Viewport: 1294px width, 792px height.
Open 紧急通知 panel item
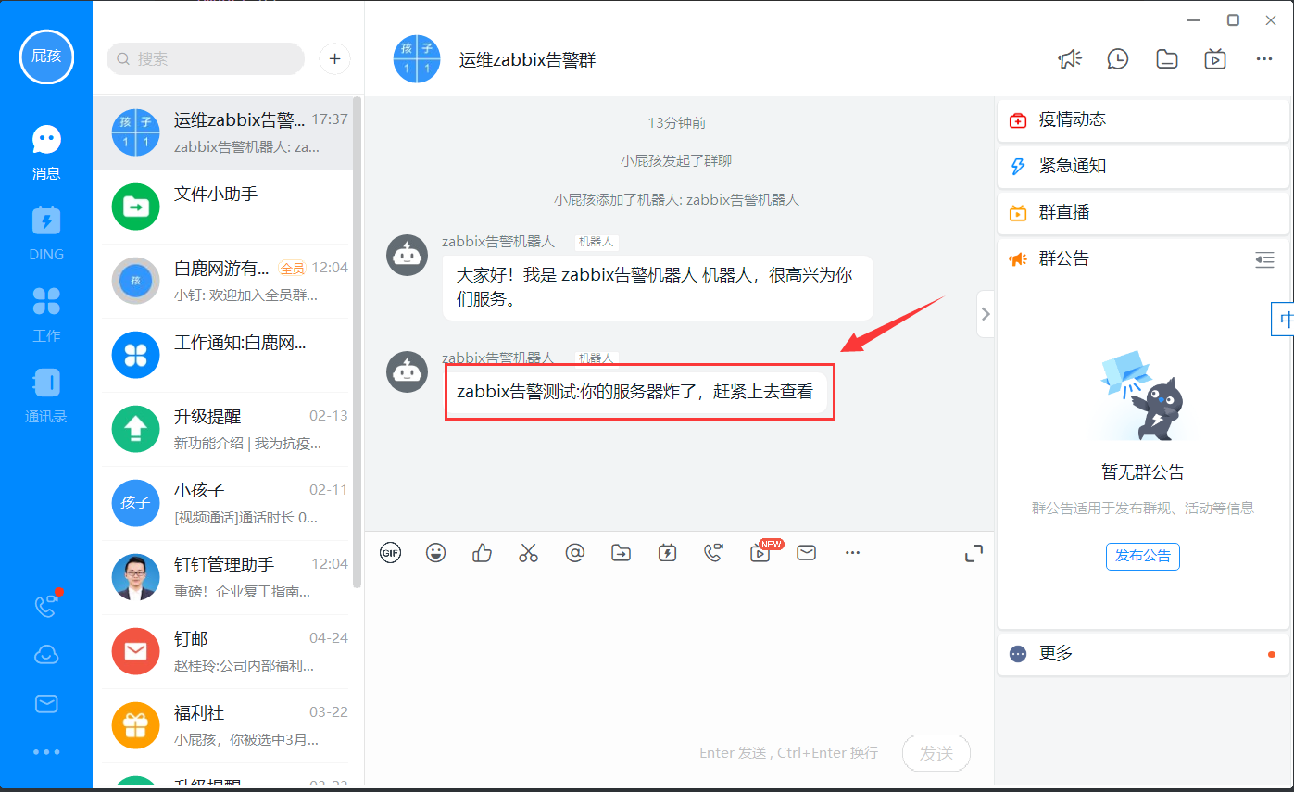pos(1142,167)
